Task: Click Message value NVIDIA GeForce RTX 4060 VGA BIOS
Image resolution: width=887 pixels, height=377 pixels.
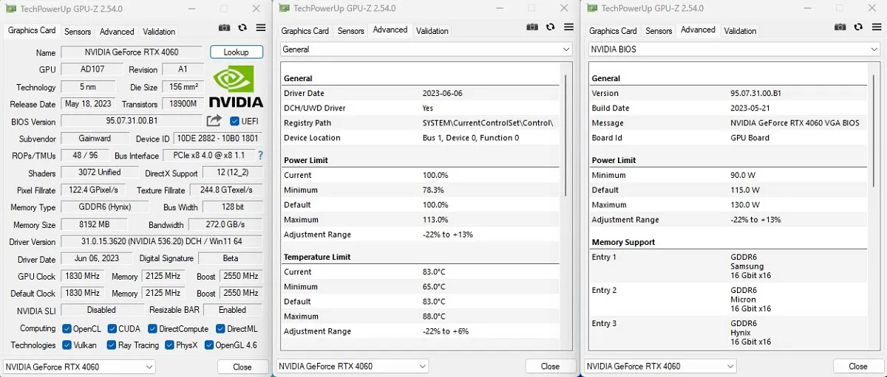Action: [x=795, y=123]
